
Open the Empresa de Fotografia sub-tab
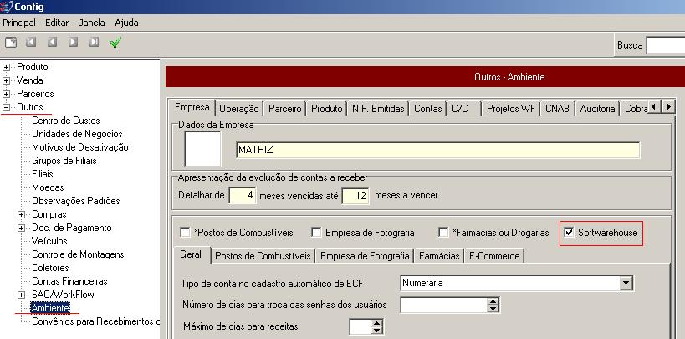click(x=365, y=256)
